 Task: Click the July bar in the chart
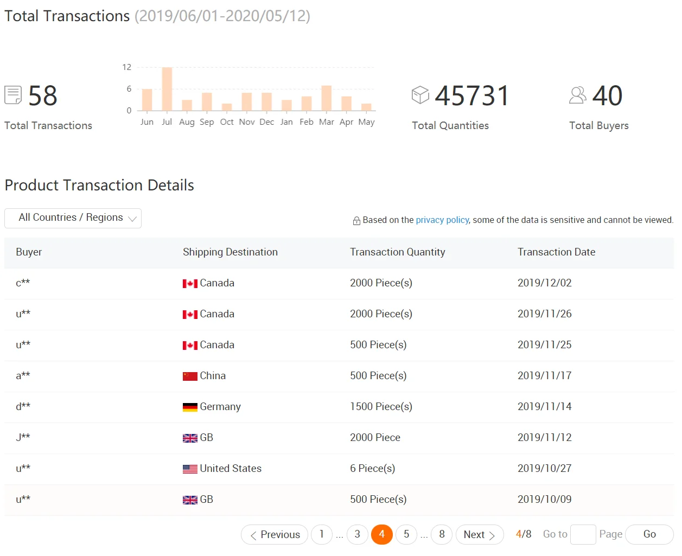pyautogui.click(x=167, y=89)
